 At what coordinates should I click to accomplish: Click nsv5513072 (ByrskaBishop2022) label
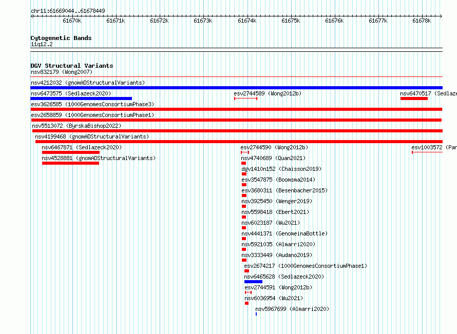[x=77, y=126]
